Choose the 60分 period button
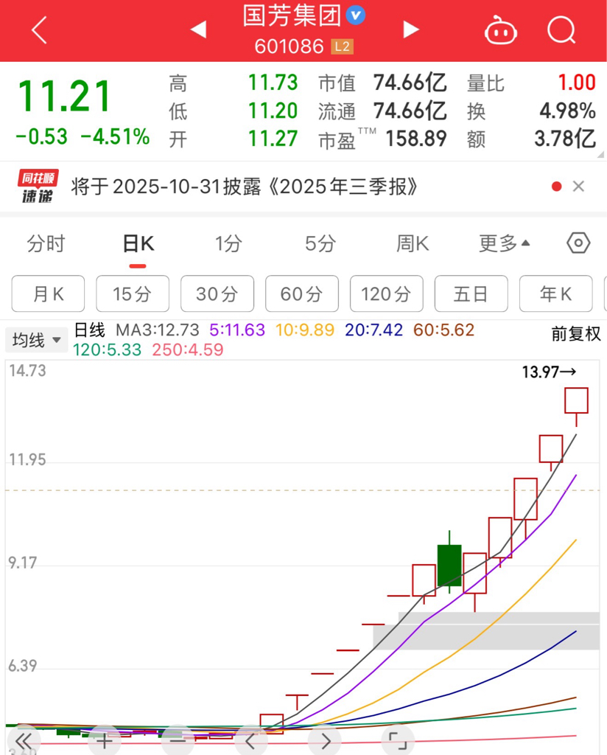The height and width of the screenshot is (755, 607). [301, 293]
